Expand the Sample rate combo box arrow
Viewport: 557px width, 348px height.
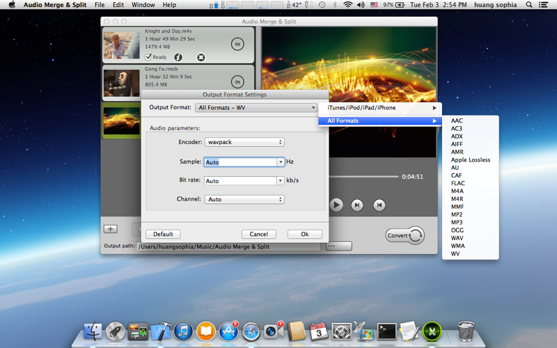tap(281, 162)
